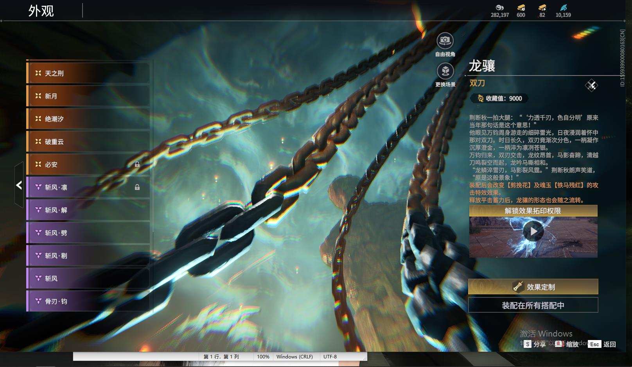This screenshot has width=632, height=367.
Task: Choose the 斩风·解 skin
Action: point(88,210)
